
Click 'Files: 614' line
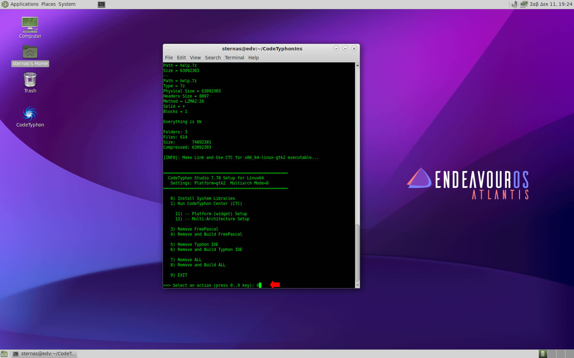(x=175, y=137)
